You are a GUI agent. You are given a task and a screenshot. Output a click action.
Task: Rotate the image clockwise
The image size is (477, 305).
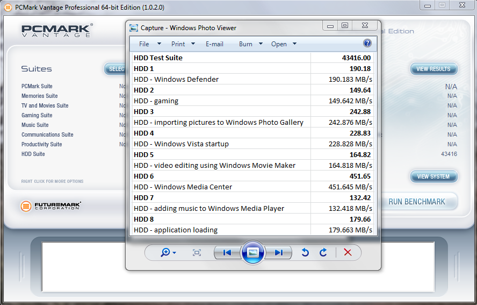[x=323, y=252]
